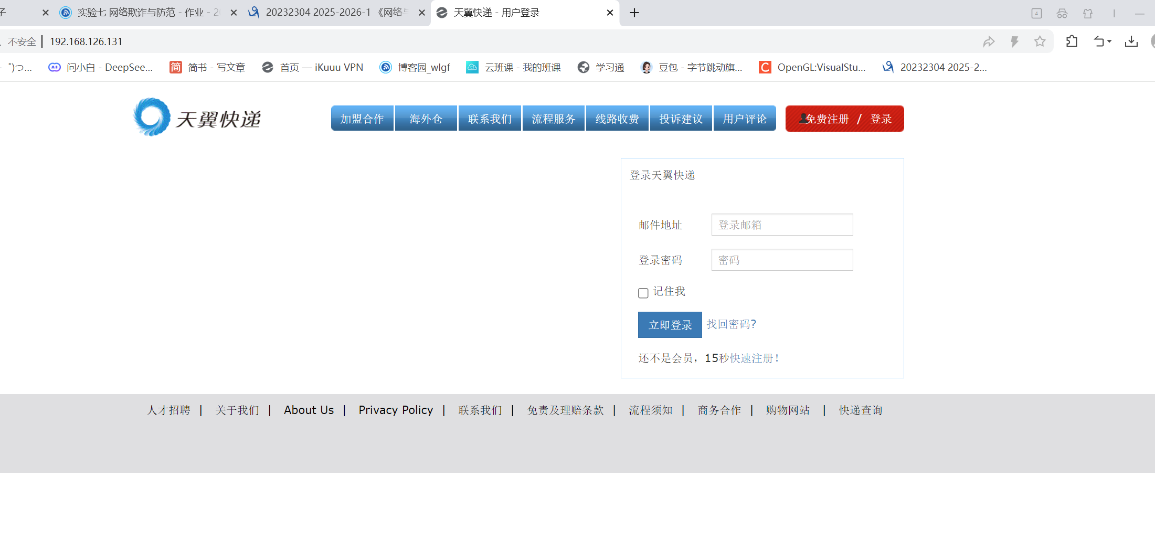Viewport: 1155px width, 551px height.
Task: Click the 免费注册 / 登录 red button
Action: [844, 119]
